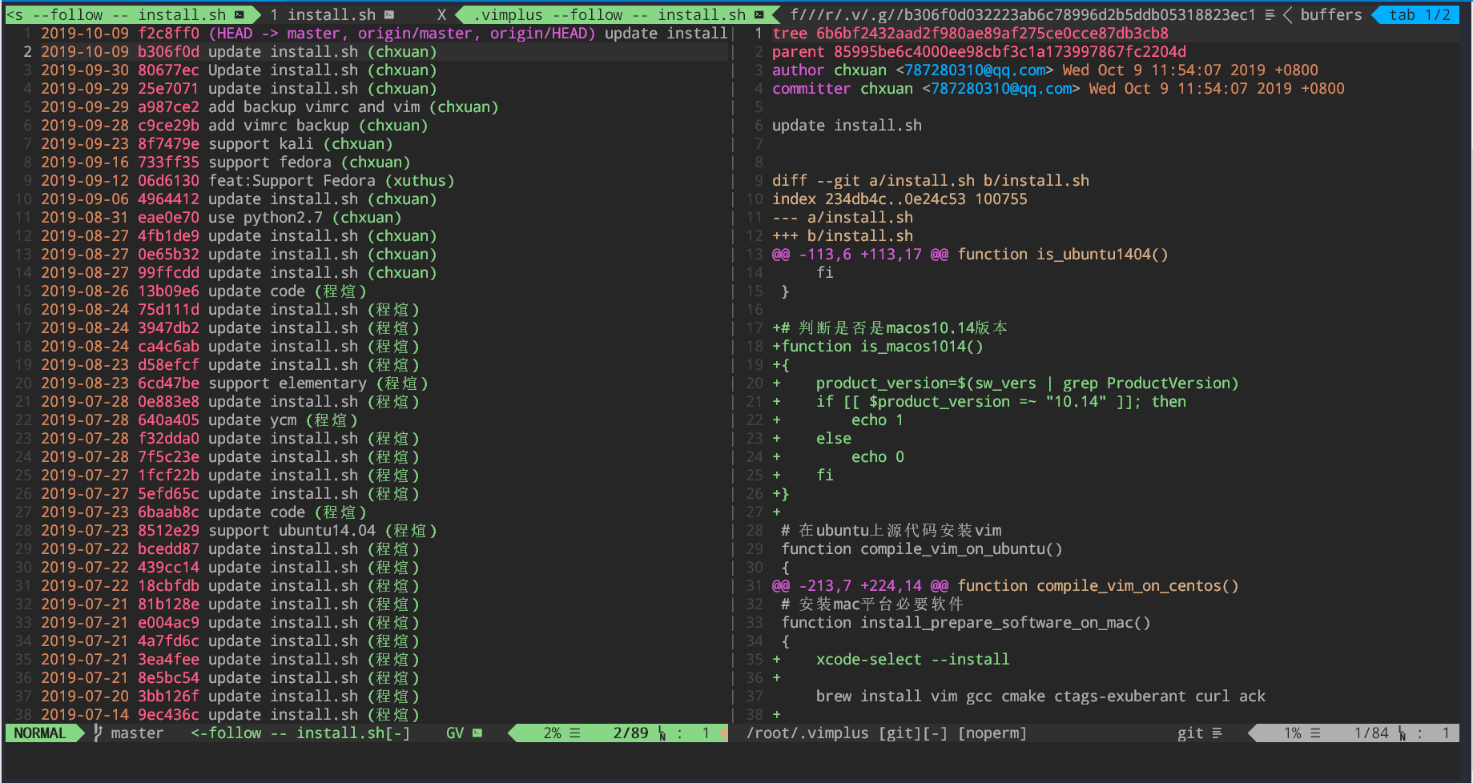This screenshot has height=783, width=1473.
Task: Click the line-number icon after 1/84
Action: 1403,733
